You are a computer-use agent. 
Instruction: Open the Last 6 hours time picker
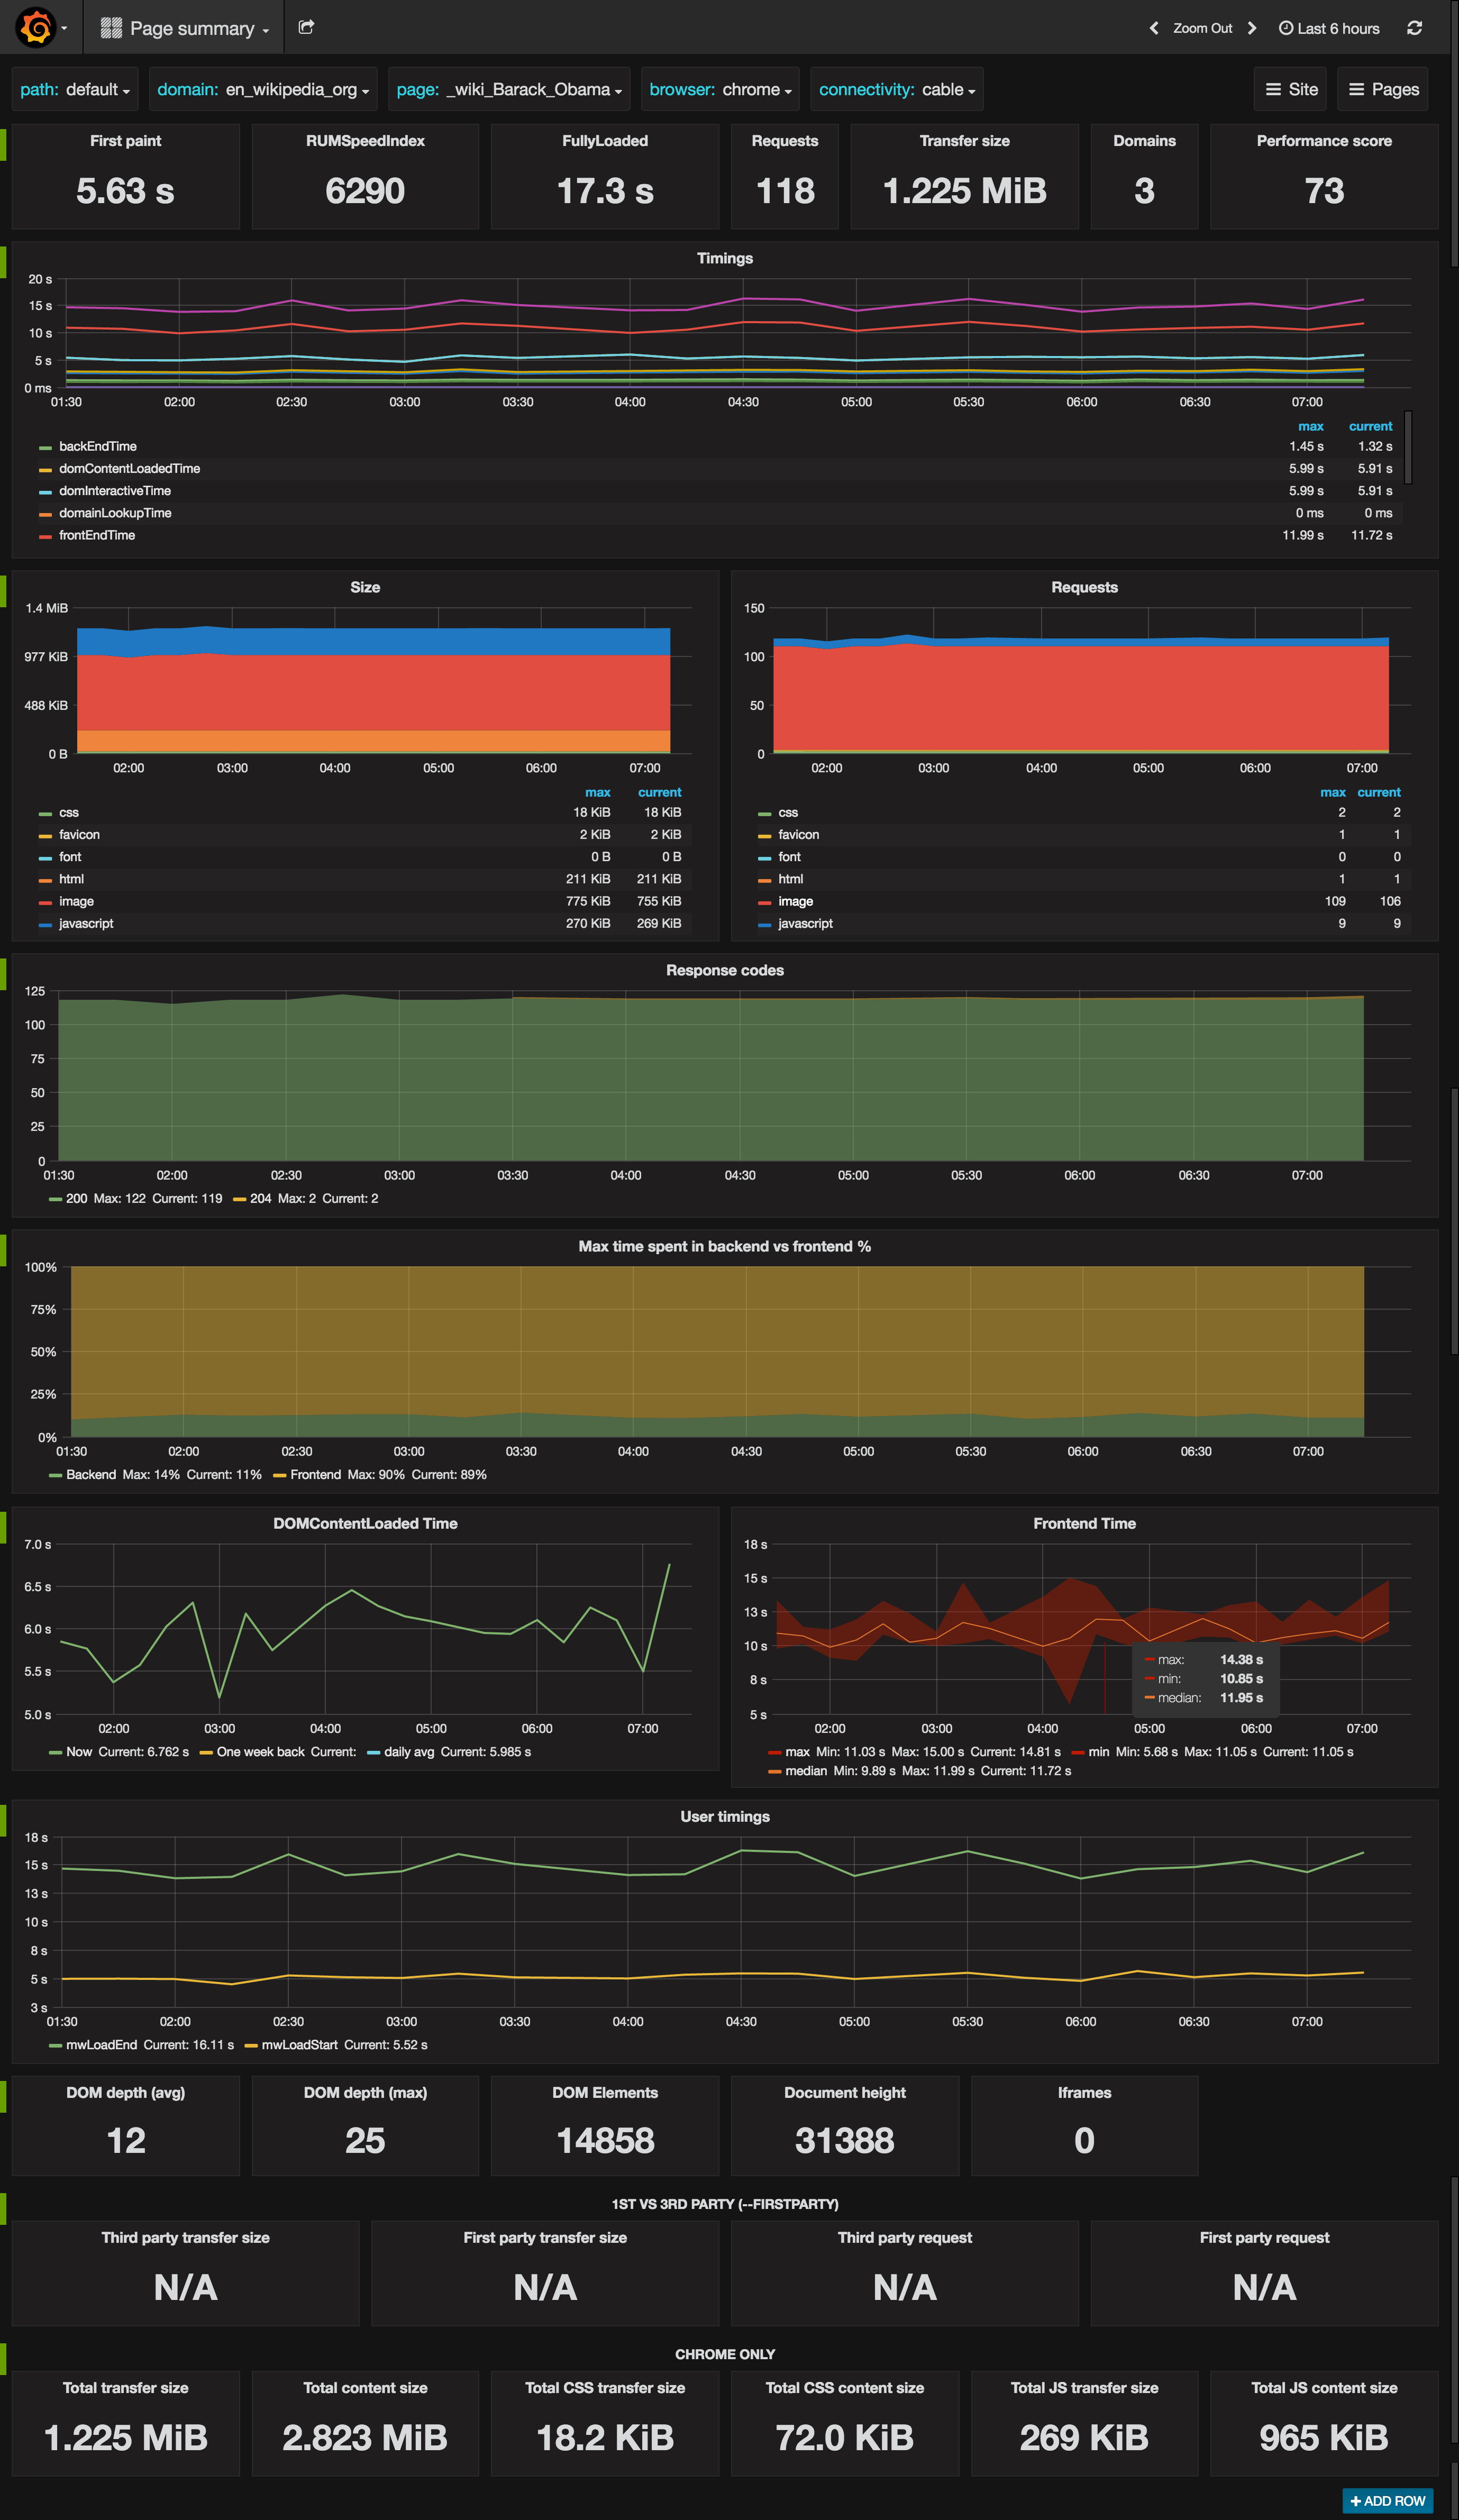(1329, 28)
